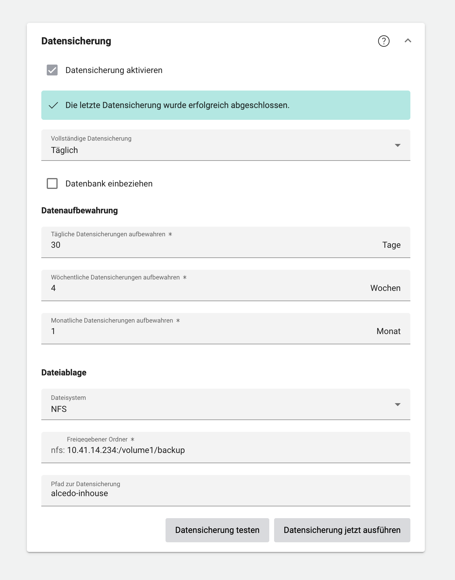Click the asterisk beside Tägliche Datensicherungen aufbewahren
455x580 pixels.
(171, 234)
